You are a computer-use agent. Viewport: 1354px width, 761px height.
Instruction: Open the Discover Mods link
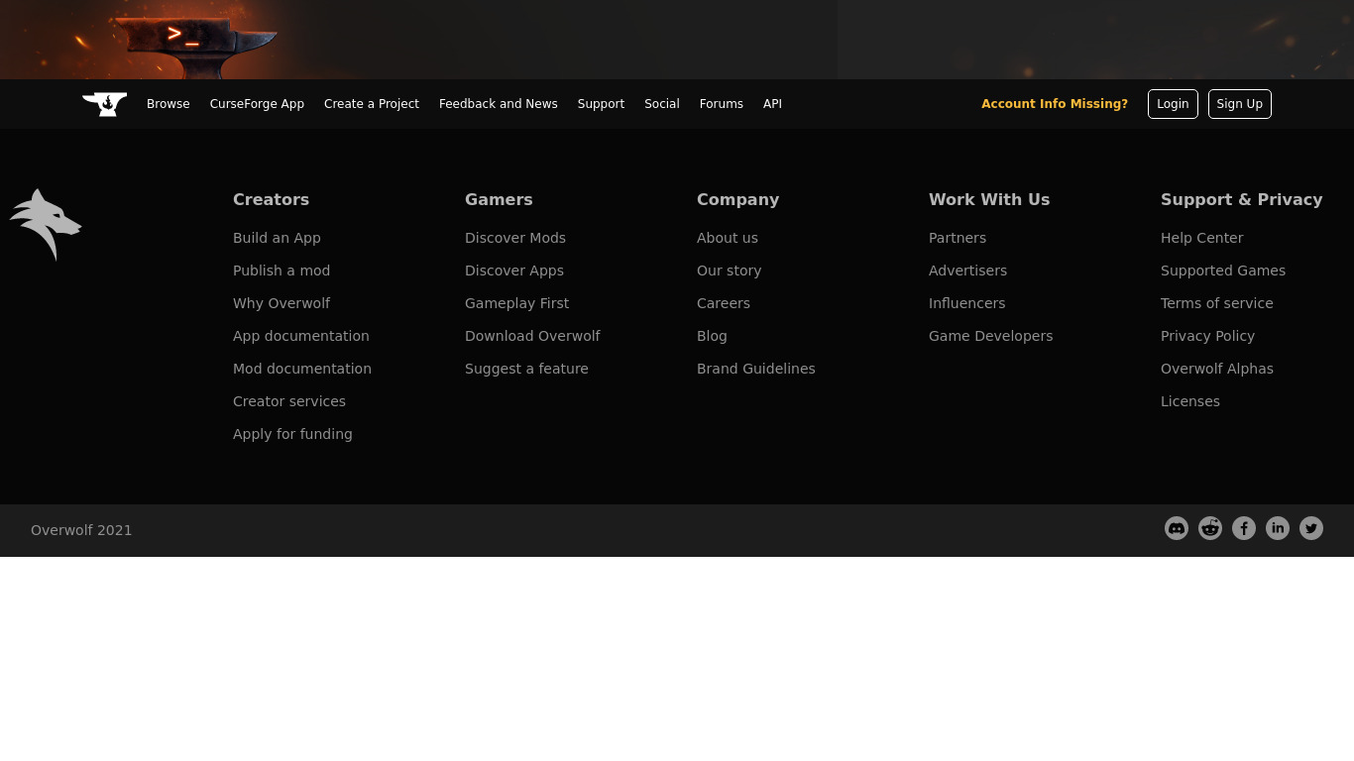[x=515, y=238]
